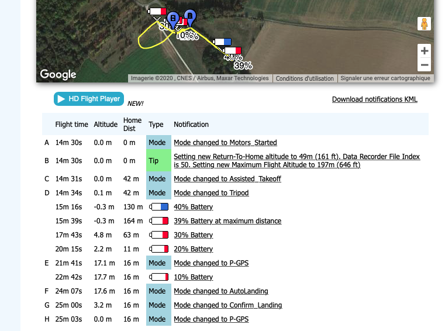Open 39% Battery at maximum distance link

tap(227, 221)
